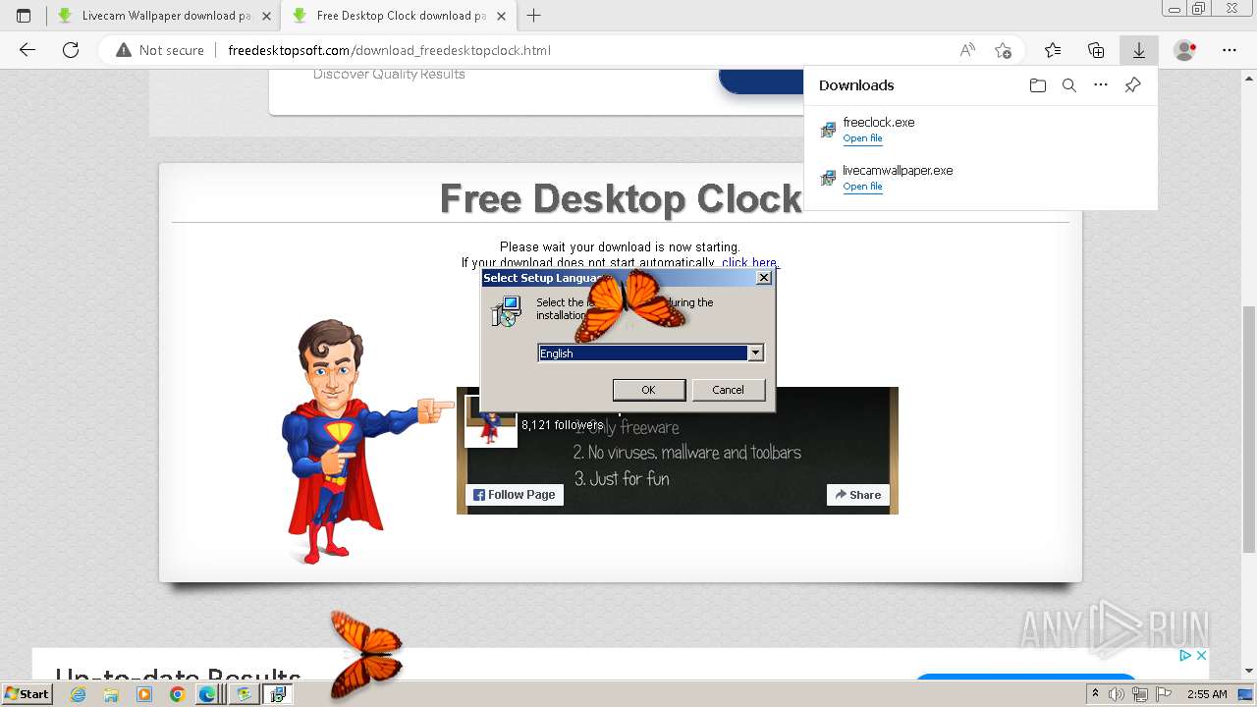Open the downloads folder icon
The height and width of the screenshot is (707, 1257).
(1038, 85)
